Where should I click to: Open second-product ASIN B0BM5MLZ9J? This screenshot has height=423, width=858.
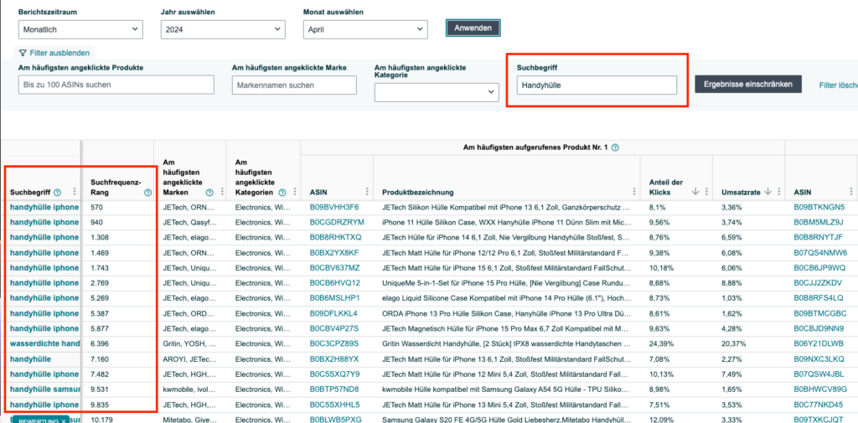[819, 222]
